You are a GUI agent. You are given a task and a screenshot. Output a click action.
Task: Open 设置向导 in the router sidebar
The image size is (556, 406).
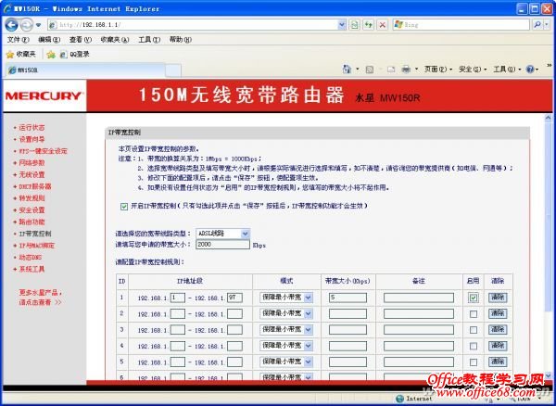point(32,139)
